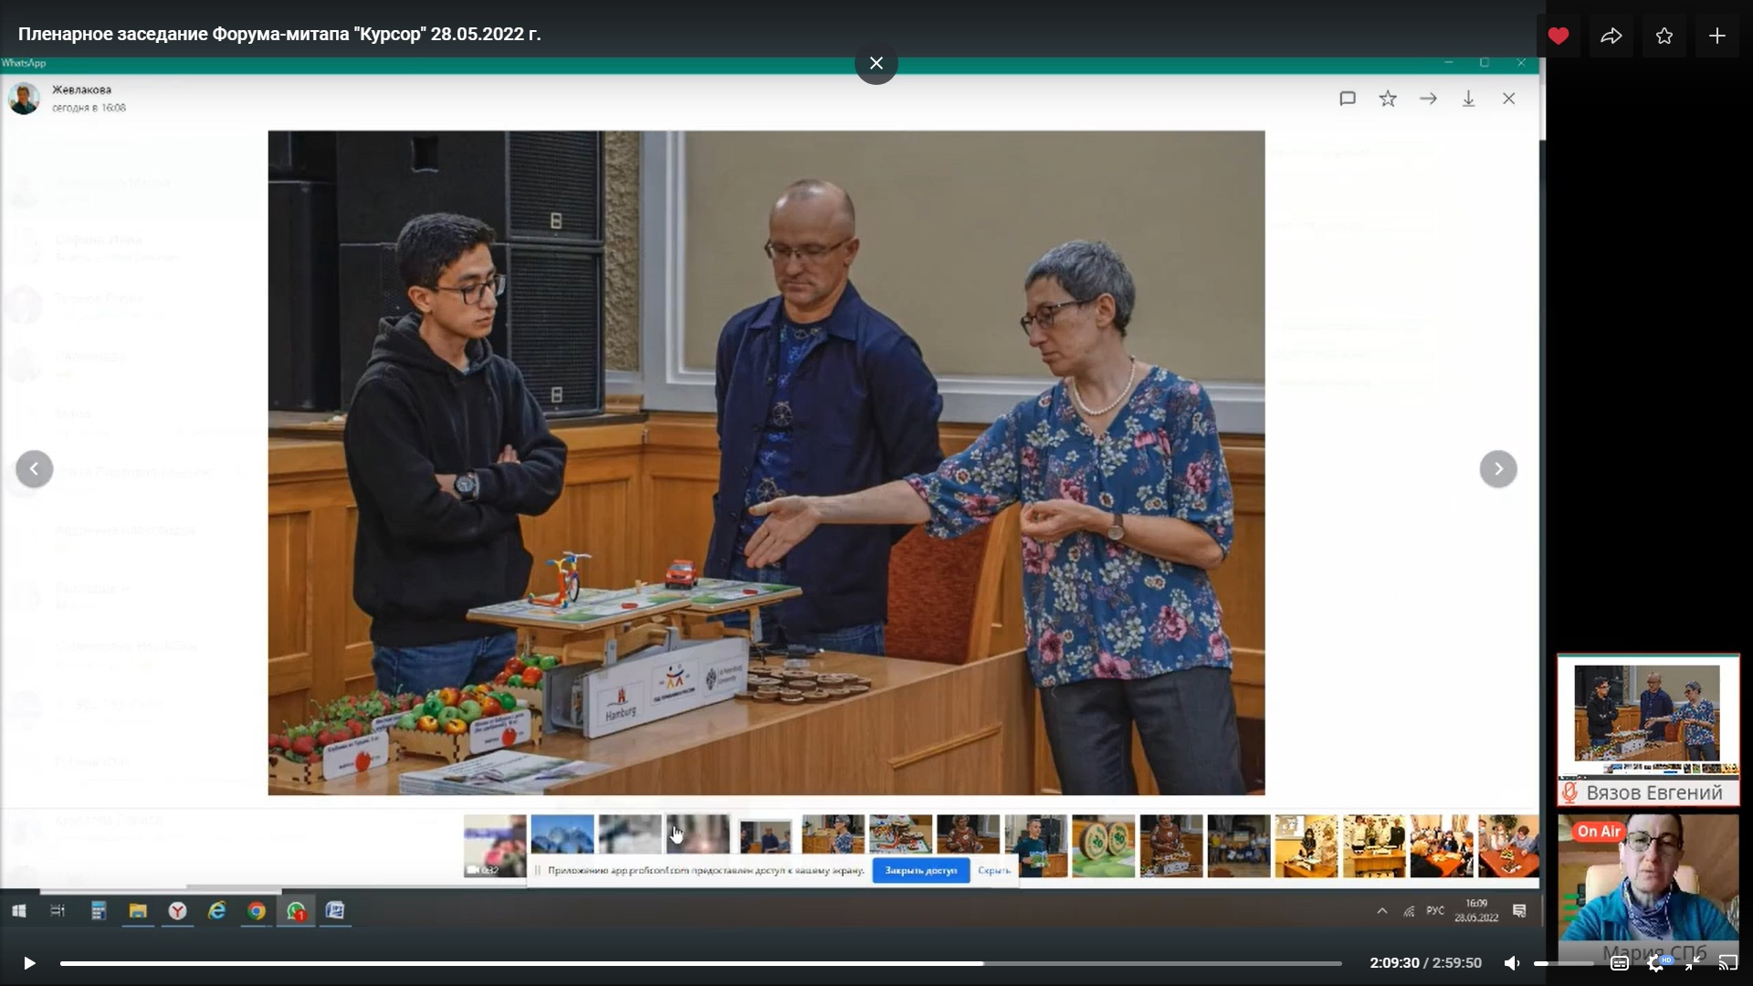
Task: Exit fullscreen with the shrink arrows icon
Action: pos(1692,963)
